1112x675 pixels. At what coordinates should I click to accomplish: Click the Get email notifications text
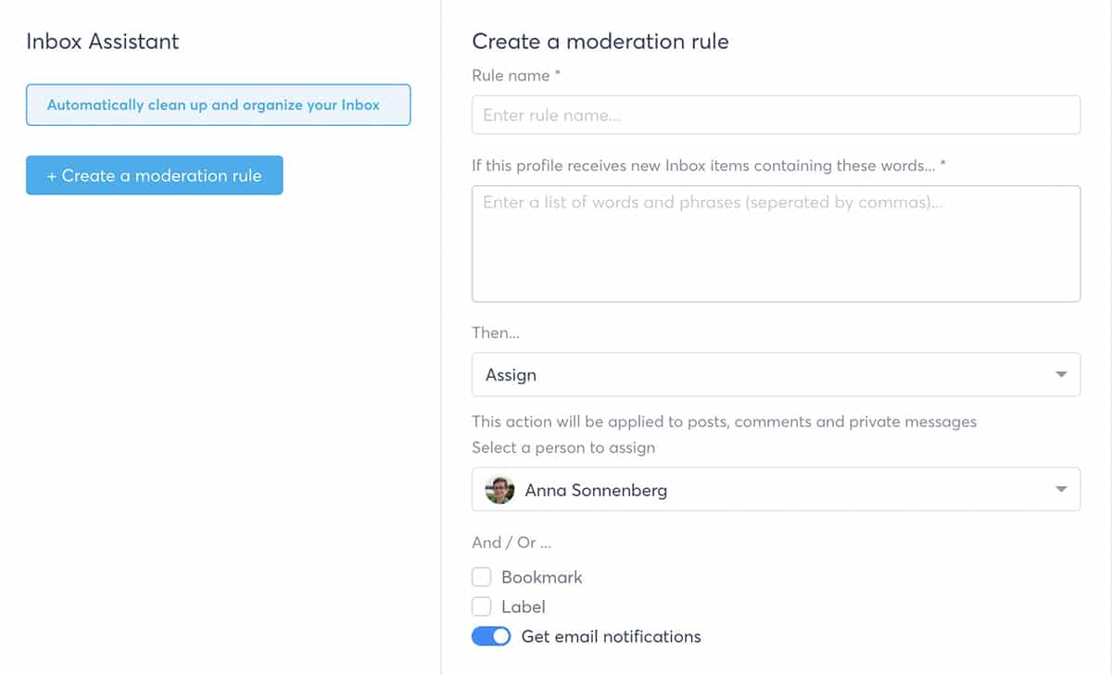[x=611, y=636]
